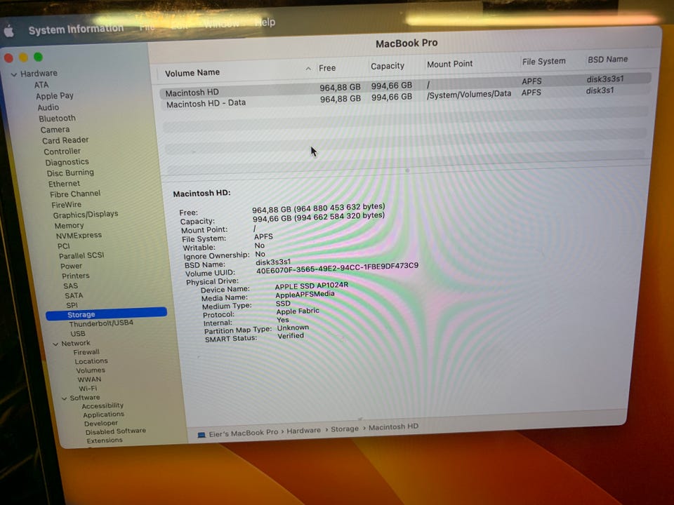The image size is (674, 505).
Task: Select Audio in the sidebar
Action: pyautogui.click(x=48, y=107)
